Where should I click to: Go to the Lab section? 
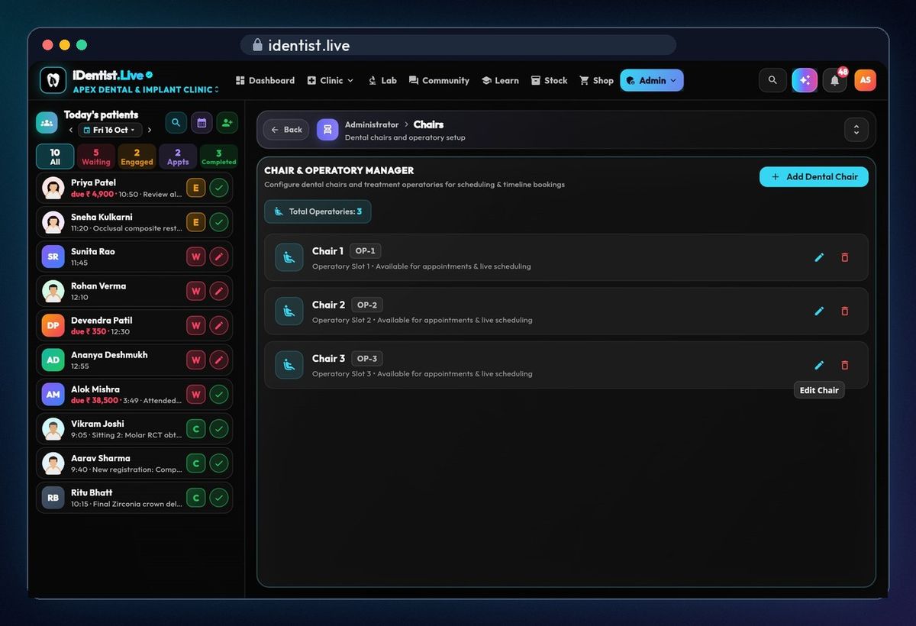[x=382, y=80]
